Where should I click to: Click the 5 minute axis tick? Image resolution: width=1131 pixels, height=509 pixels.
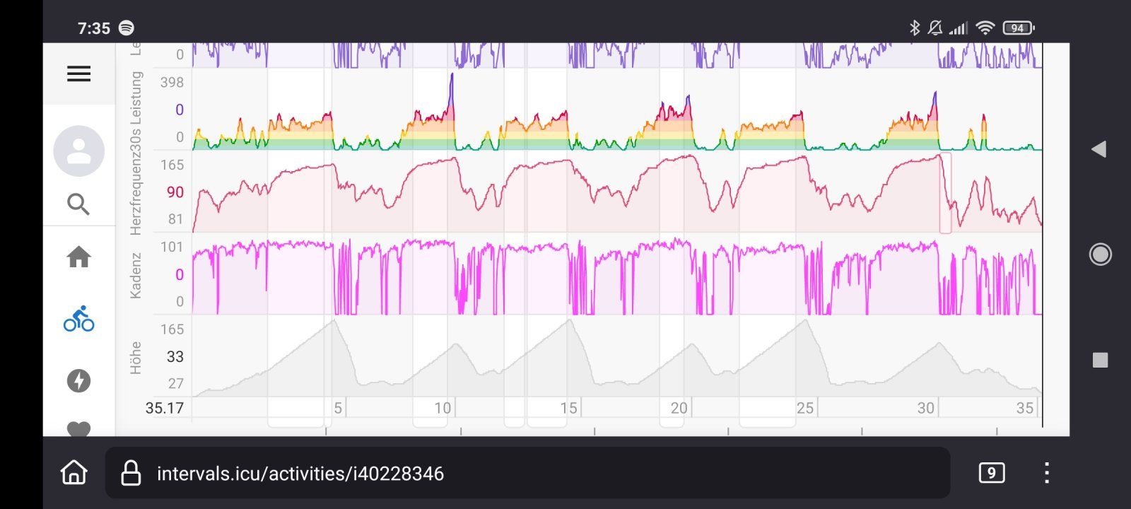(338, 408)
